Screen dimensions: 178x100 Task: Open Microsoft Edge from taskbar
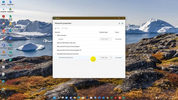[x=79, y=98]
